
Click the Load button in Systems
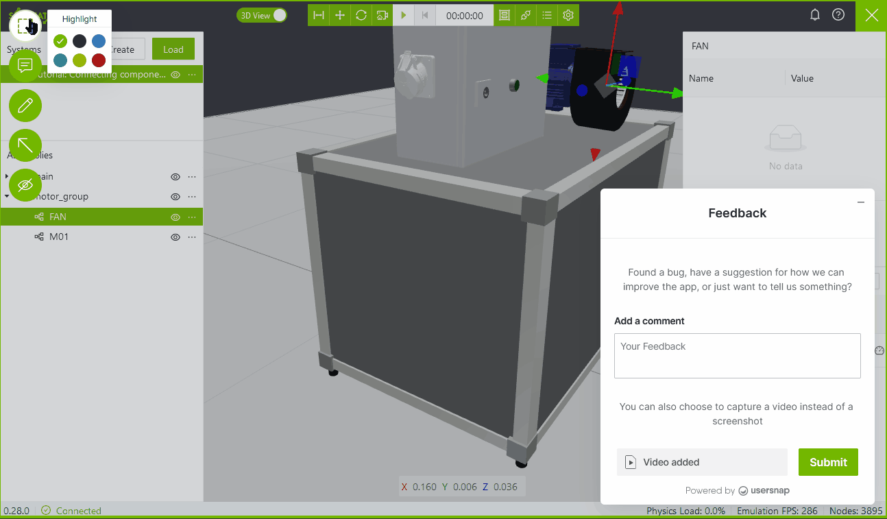[173, 49]
